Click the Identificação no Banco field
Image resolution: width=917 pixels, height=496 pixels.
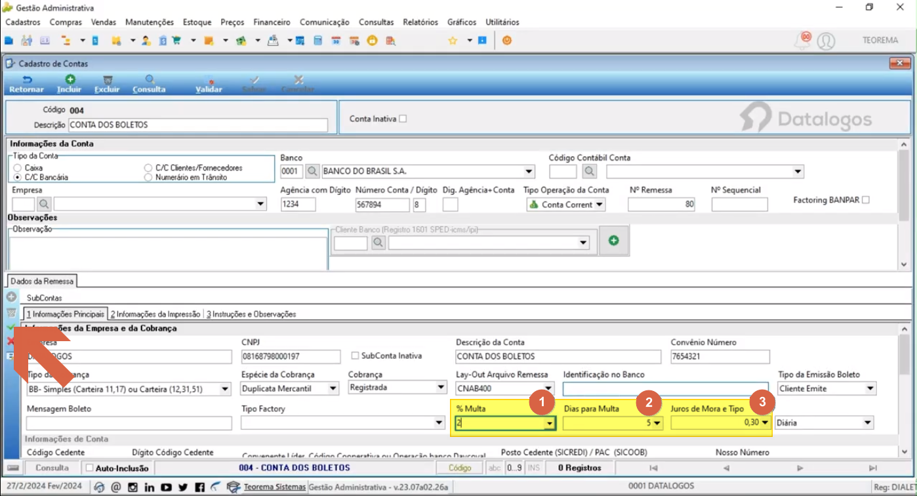coord(665,388)
